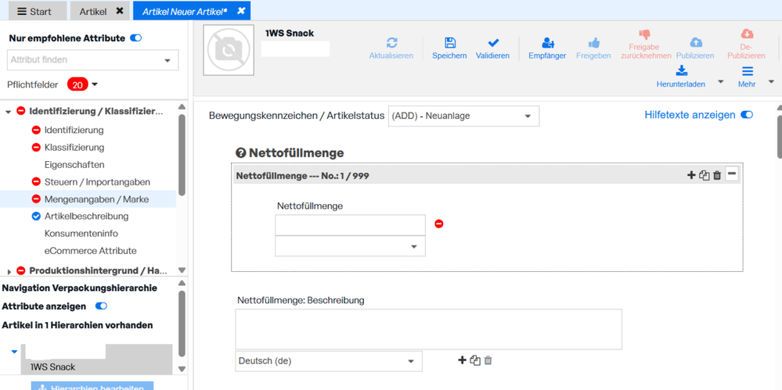
Task: Close the Artikel tab with its X
Action: point(120,10)
